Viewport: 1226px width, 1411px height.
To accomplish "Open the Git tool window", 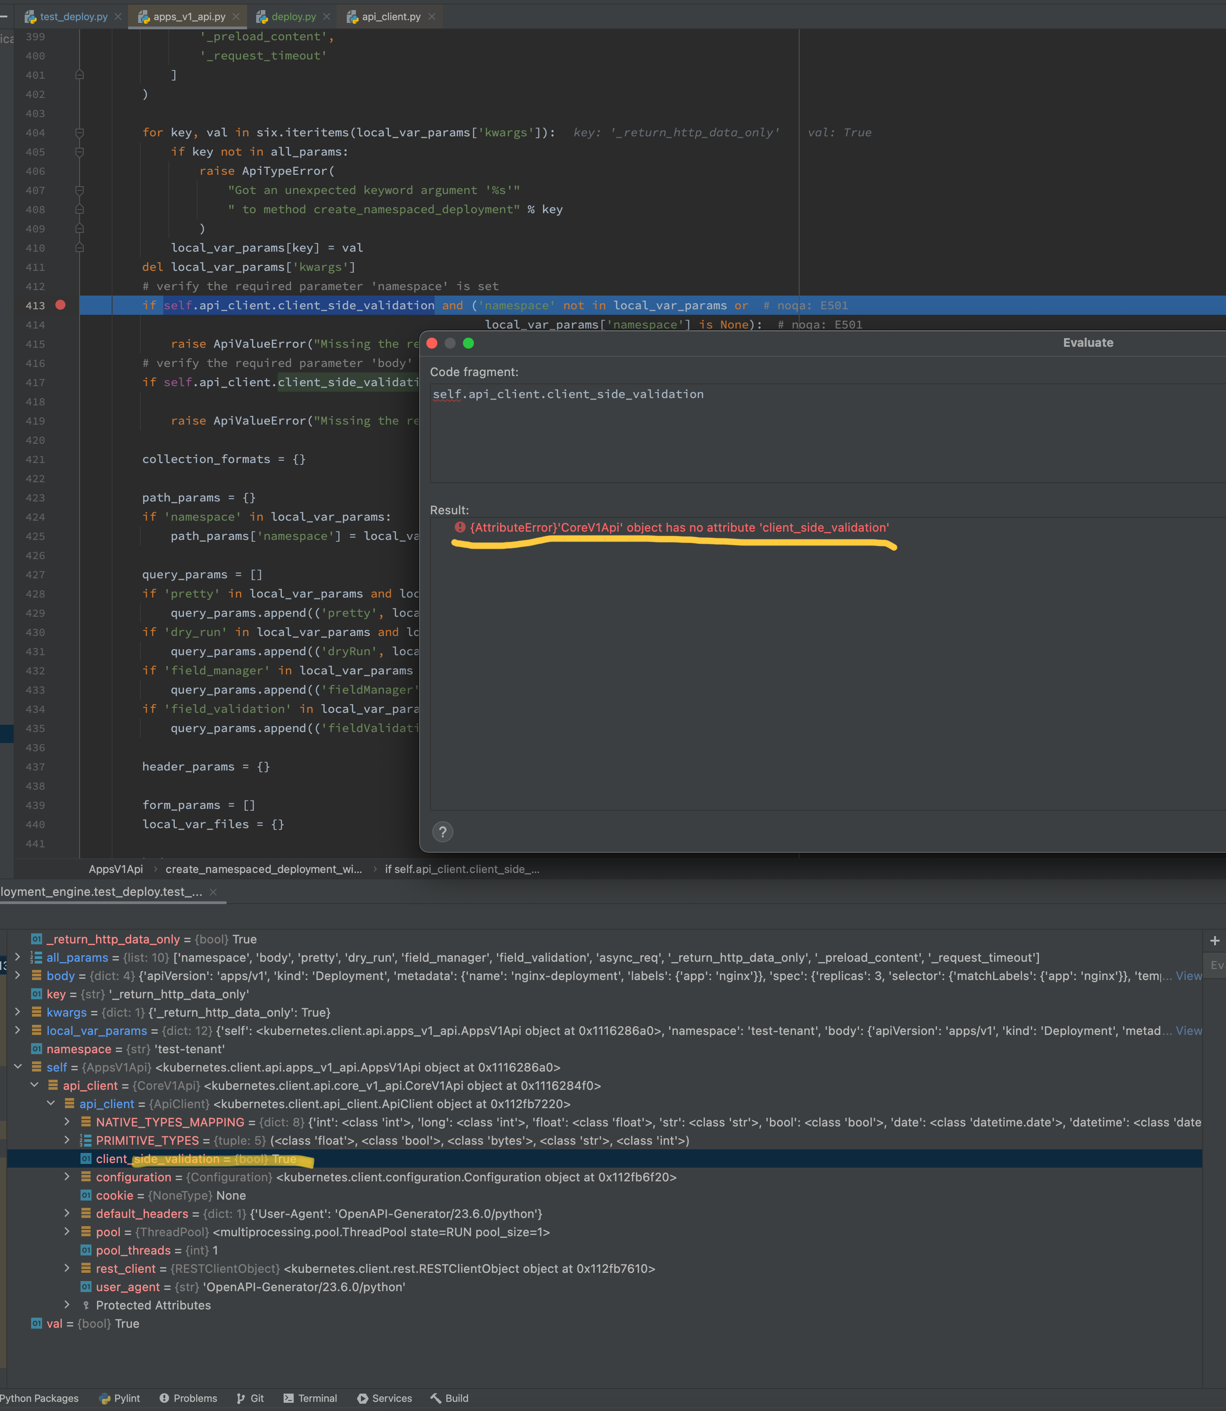I will (x=250, y=1398).
